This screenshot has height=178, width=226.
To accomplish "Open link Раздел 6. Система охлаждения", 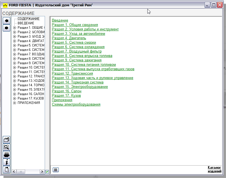I will point(78,47).
